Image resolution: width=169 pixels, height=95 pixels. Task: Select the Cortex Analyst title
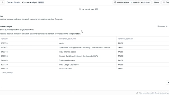[29, 2]
